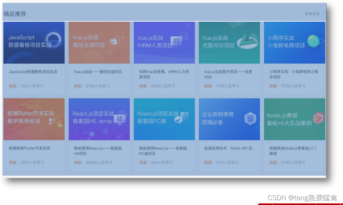Open title 前端实用技术，Fetch API 实

pyautogui.click(x=228, y=148)
